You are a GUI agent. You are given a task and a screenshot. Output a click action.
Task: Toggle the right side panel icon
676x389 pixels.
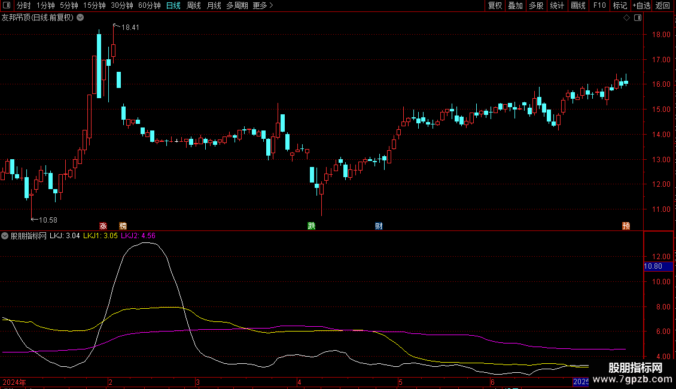(638, 18)
